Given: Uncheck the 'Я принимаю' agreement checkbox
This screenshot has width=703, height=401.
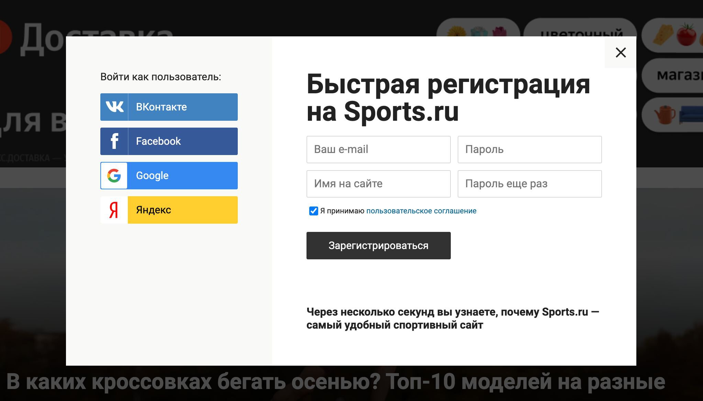Looking at the screenshot, I should 313,211.
